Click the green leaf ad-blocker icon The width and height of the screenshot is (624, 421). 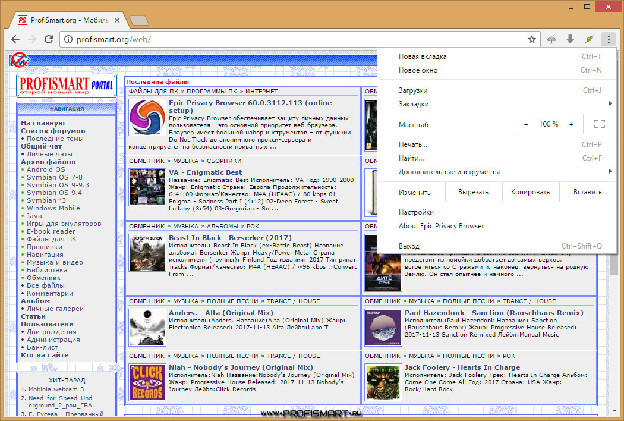tap(589, 39)
